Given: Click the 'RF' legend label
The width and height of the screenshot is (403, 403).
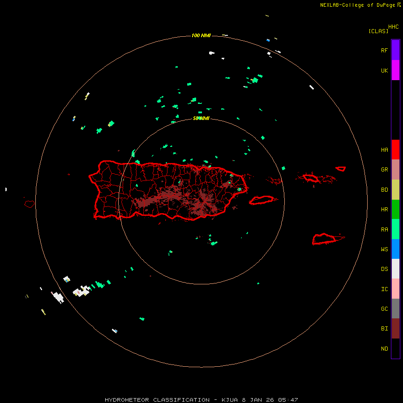Looking at the screenshot, I should click(x=384, y=50).
